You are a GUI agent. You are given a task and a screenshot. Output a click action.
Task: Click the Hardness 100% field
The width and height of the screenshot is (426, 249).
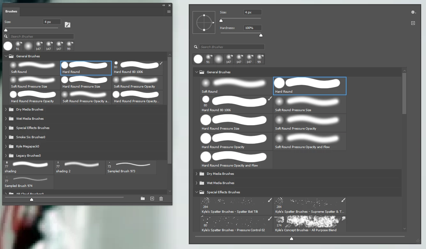[x=253, y=28]
